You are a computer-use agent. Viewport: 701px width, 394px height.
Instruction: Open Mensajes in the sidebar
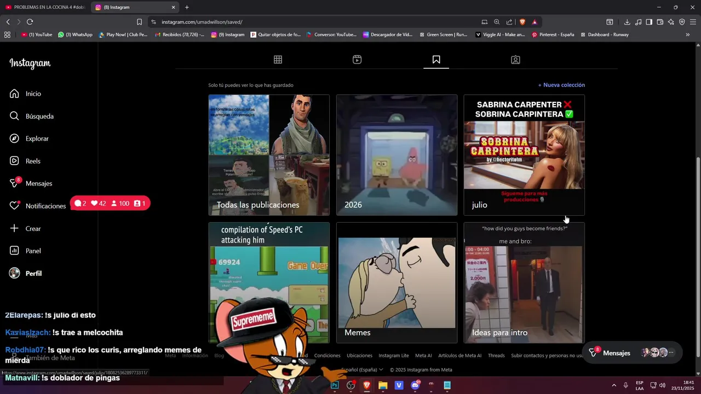pos(31,183)
